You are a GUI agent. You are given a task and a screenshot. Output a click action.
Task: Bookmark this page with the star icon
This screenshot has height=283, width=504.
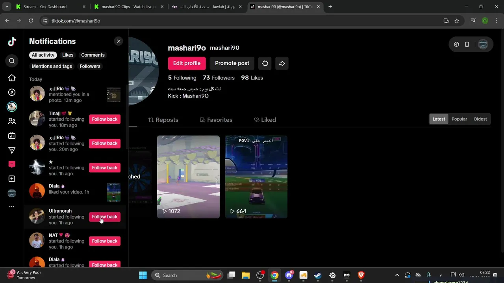[x=457, y=21]
